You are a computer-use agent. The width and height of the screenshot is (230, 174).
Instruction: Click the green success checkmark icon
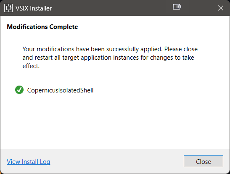click(x=19, y=90)
